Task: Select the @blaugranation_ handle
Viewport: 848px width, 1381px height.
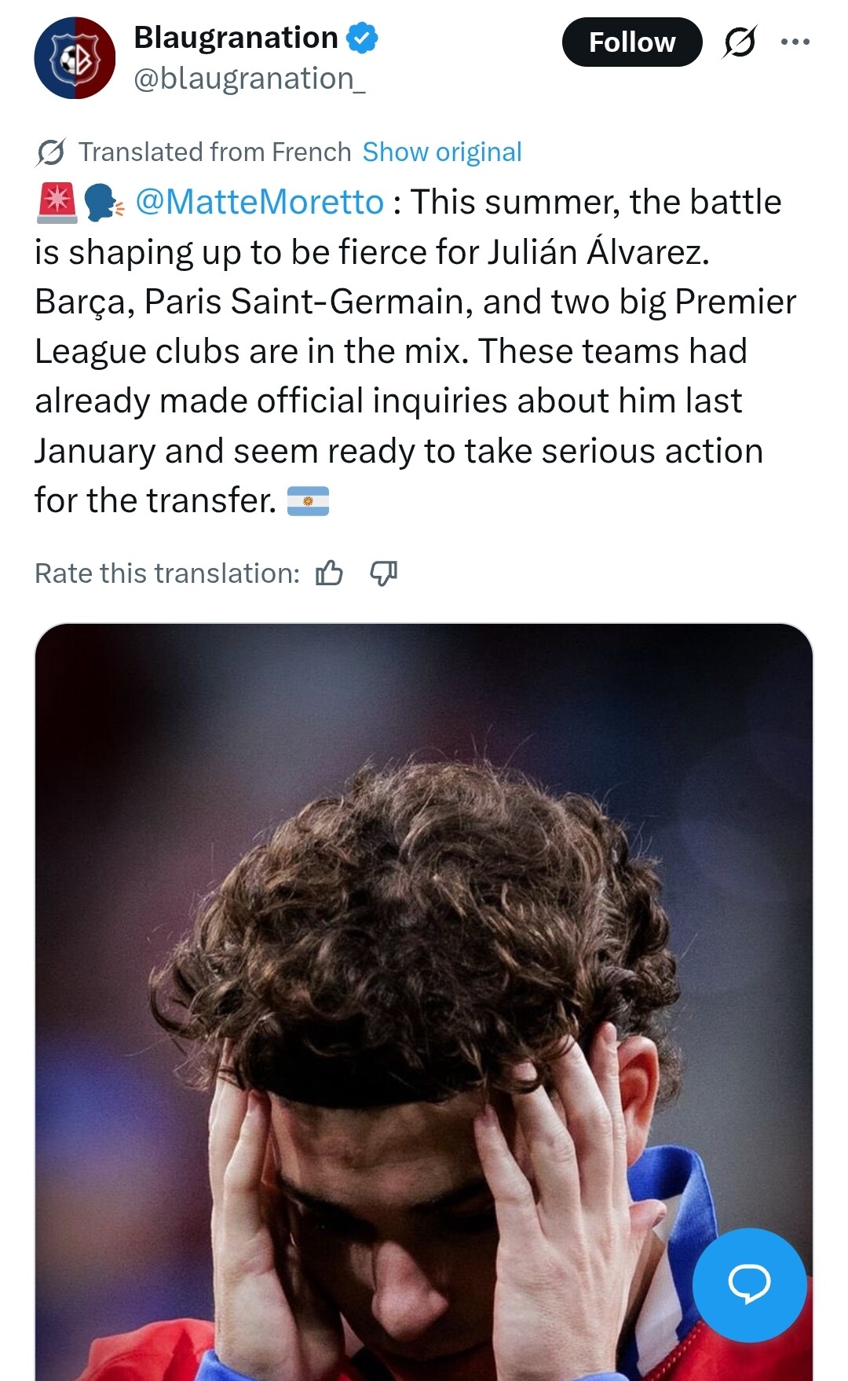Action: tap(250, 79)
